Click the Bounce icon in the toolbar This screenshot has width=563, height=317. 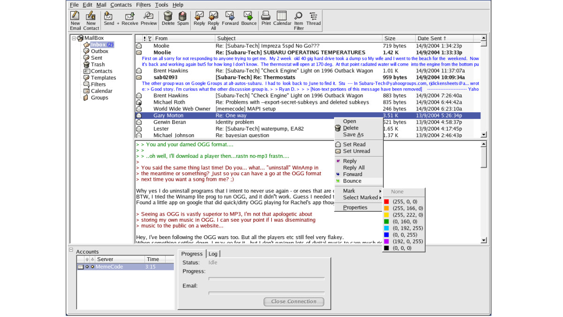click(x=249, y=18)
